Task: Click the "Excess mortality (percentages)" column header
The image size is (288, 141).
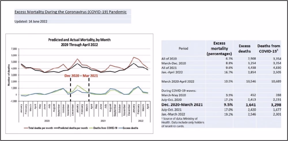Action: tap(219, 48)
